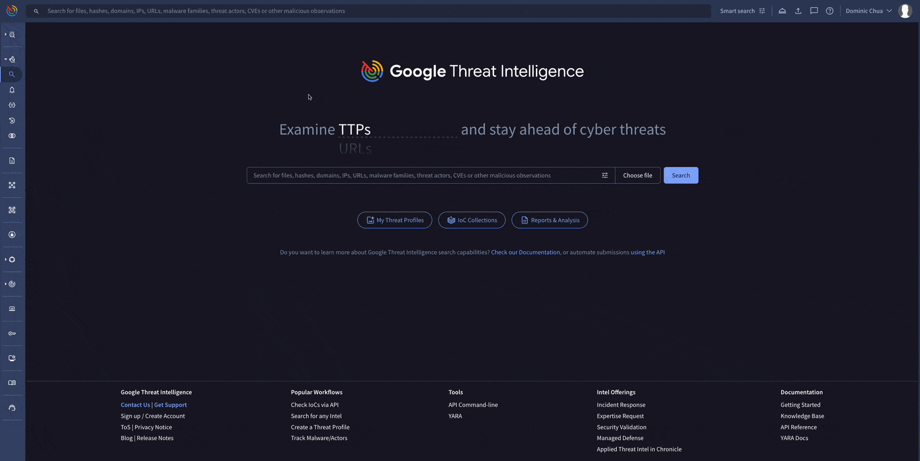Open the notifications bell in the sidebar
The height and width of the screenshot is (461, 920).
12,90
